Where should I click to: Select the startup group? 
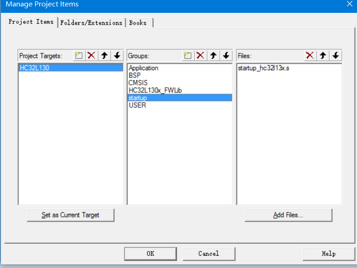180,98
